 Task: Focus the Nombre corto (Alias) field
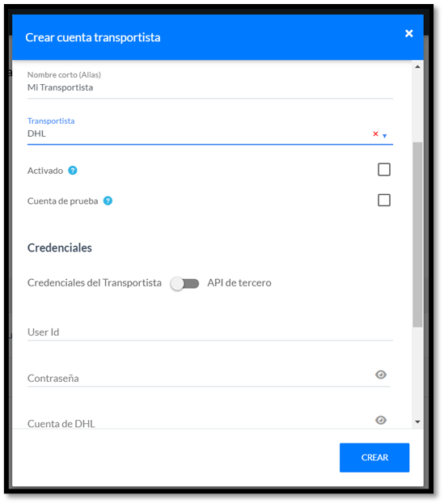[210, 87]
